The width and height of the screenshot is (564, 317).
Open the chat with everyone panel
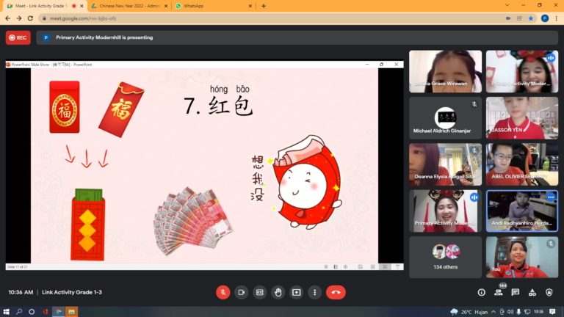coord(516,292)
